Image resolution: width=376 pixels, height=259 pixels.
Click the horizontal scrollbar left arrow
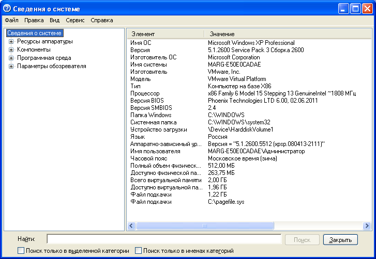pyautogui.click(x=131, y=225)
